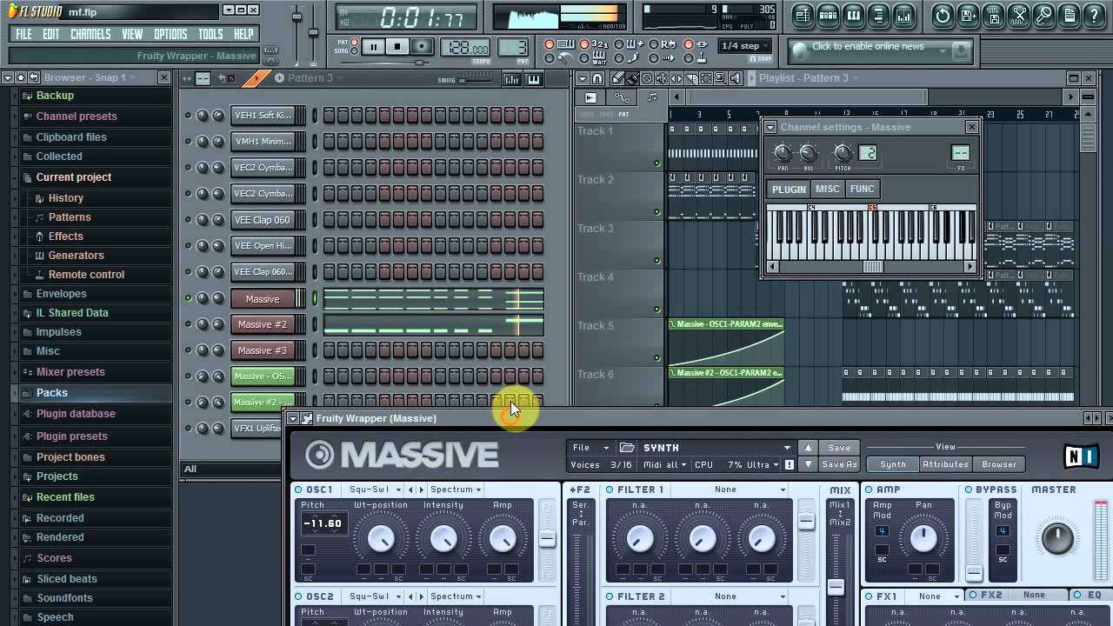The width and height of the screenshot is (1113, 626).
Task: Click the undo history circular arrow icon
Action: [943, 16]
